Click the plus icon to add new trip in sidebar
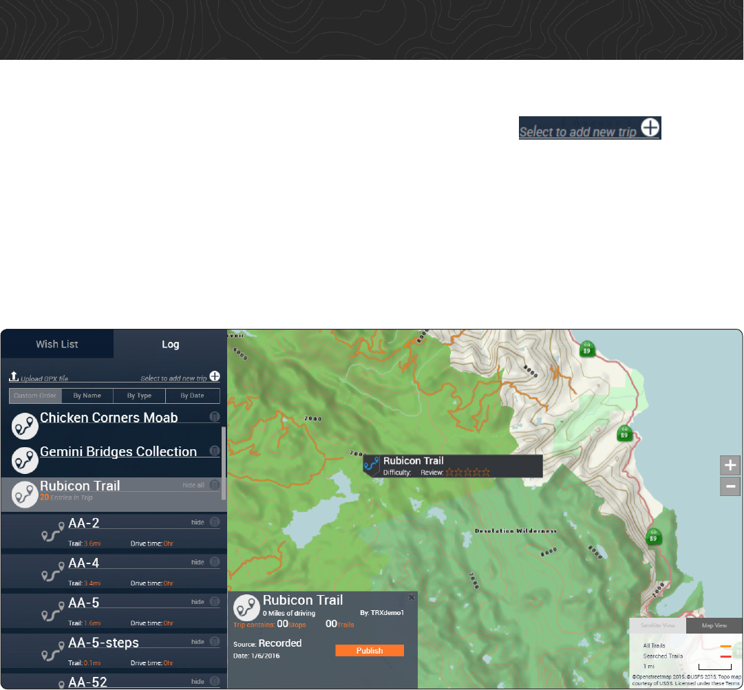Image resolution: width=744 pixels, height=690 pixels. pos(215,376)
